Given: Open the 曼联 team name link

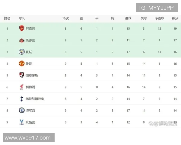Looking at the screenshot, I should tap(29, 64).
